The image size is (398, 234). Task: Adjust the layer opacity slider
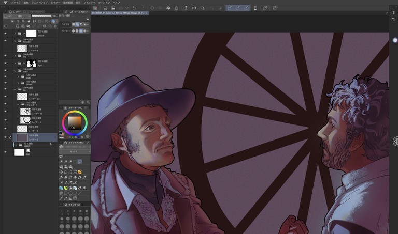41,15
